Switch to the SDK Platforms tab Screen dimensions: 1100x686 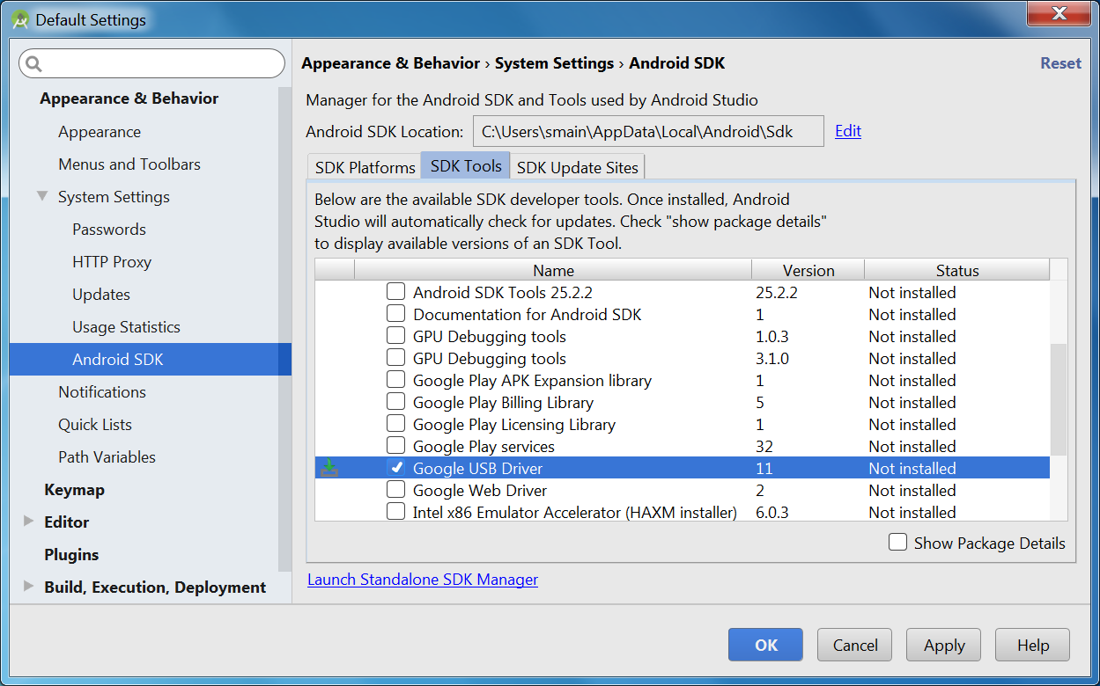tap(363, 166)
